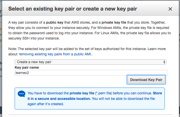Open the removing existing key pairs link

55,54
